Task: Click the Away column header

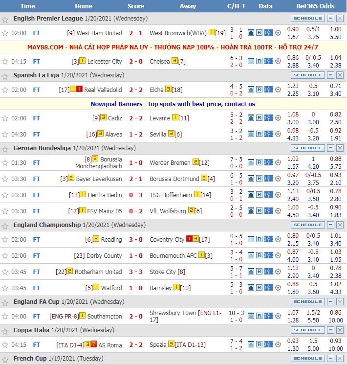Action: [x=188, y=6]
